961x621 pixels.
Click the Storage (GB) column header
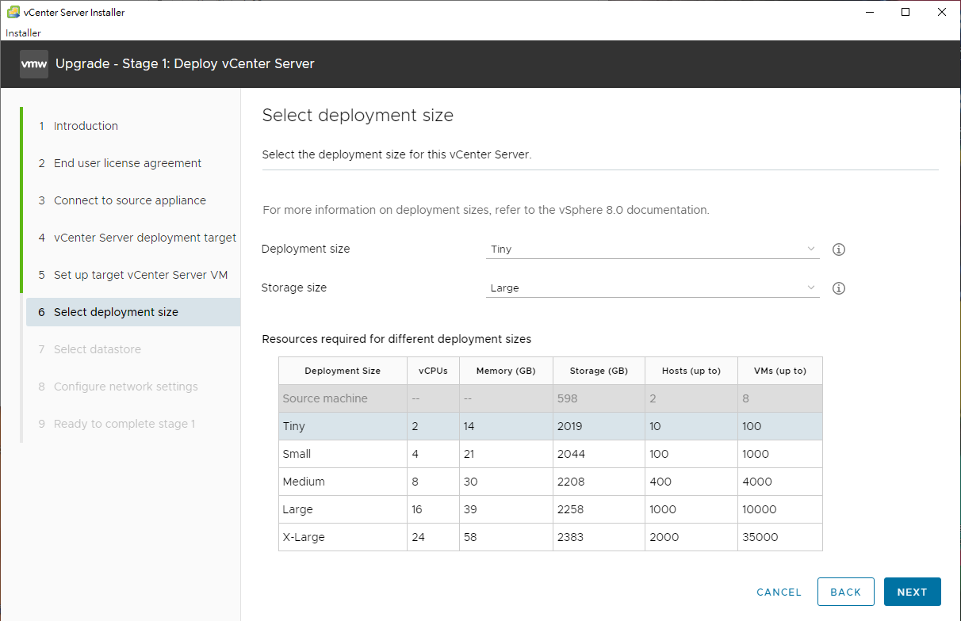click(x=599, y=371)
